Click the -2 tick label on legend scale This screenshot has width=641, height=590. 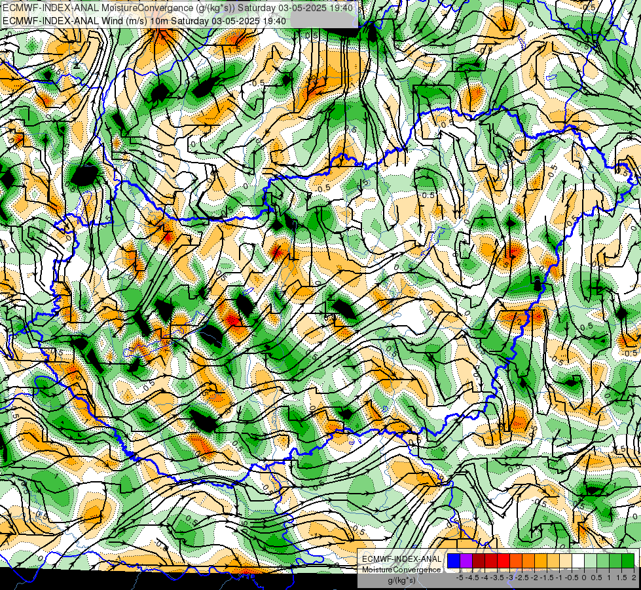[x=534, y=578]
